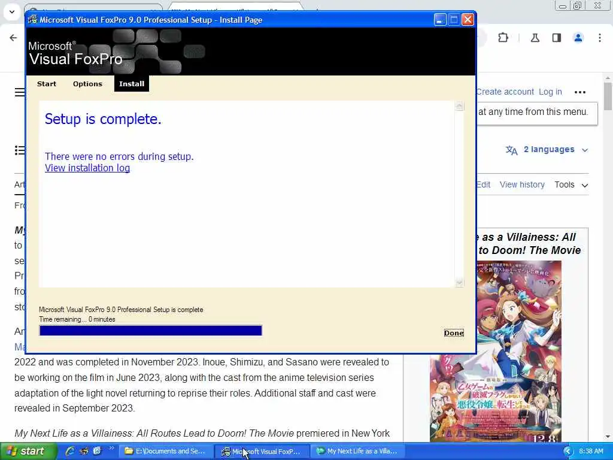Switch to the Options tab in setup
This screenshot has height=460, width=613.
(87, 84)
